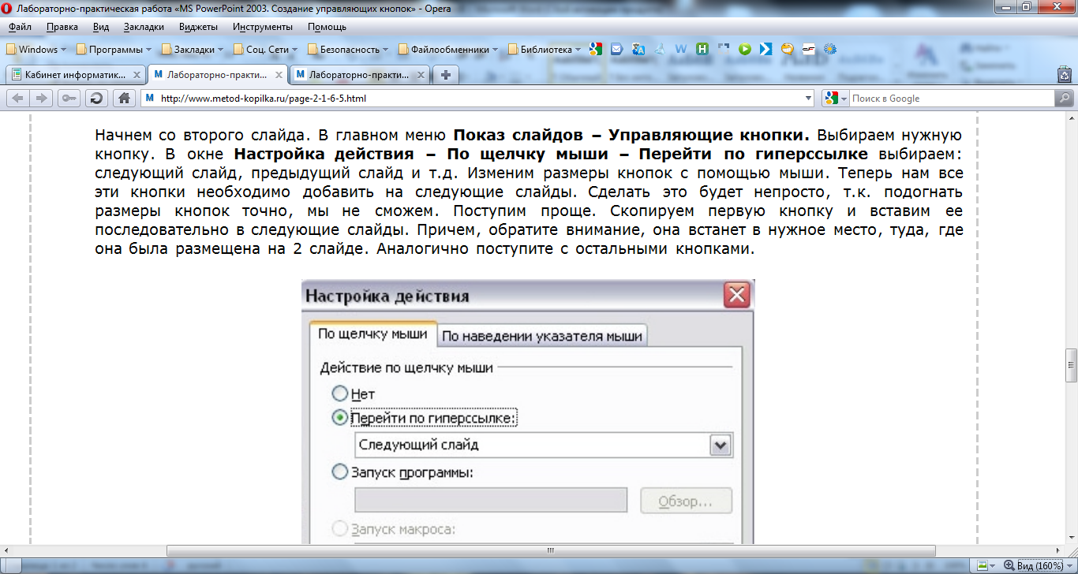Open the Закладки menu in menu bar
The height and width of the screenshot is (574, 1078).
(x=144, y=26)
